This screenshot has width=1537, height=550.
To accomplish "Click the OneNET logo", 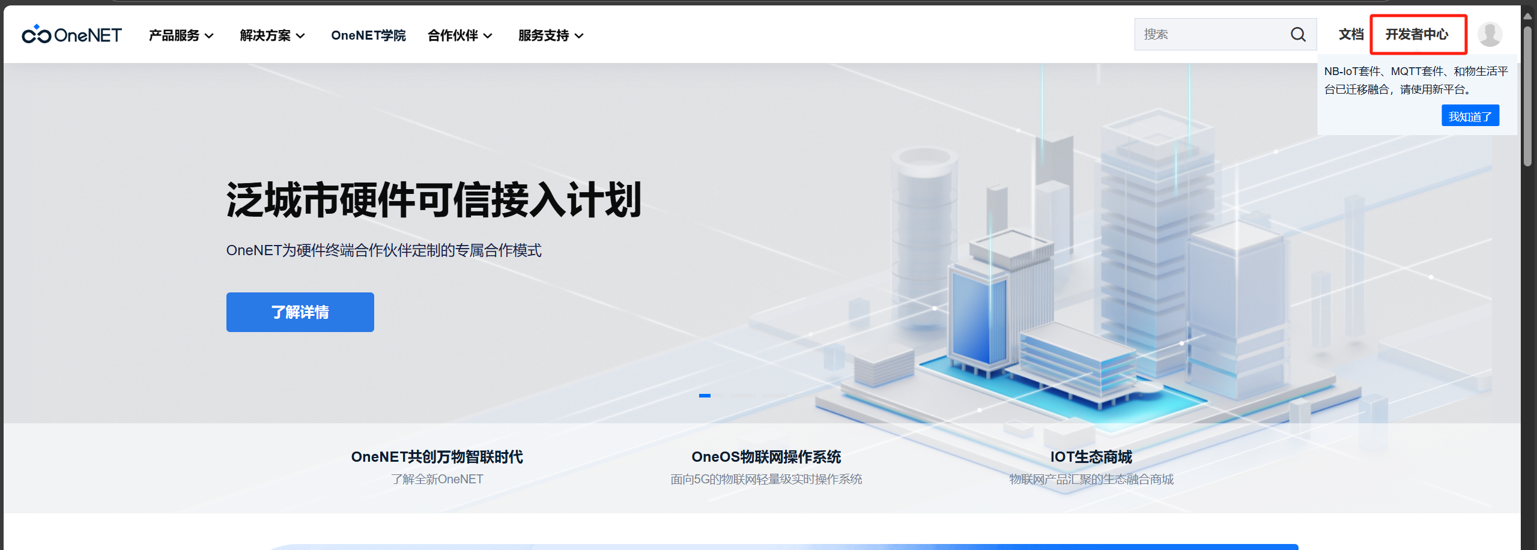I will click(71, 35).
